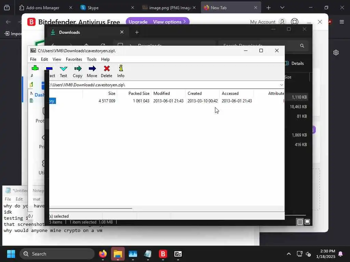This screenshot has width=350, height=262.
Task: Click the blue Extract minus icon in 7-Zip
Action: 49,68
